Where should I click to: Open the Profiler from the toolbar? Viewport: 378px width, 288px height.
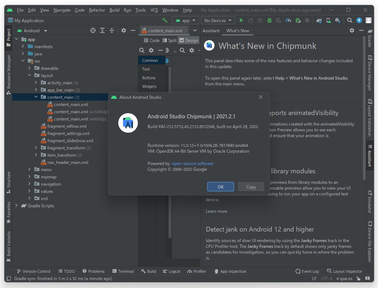pyautogui.click(x=289, y=21)
